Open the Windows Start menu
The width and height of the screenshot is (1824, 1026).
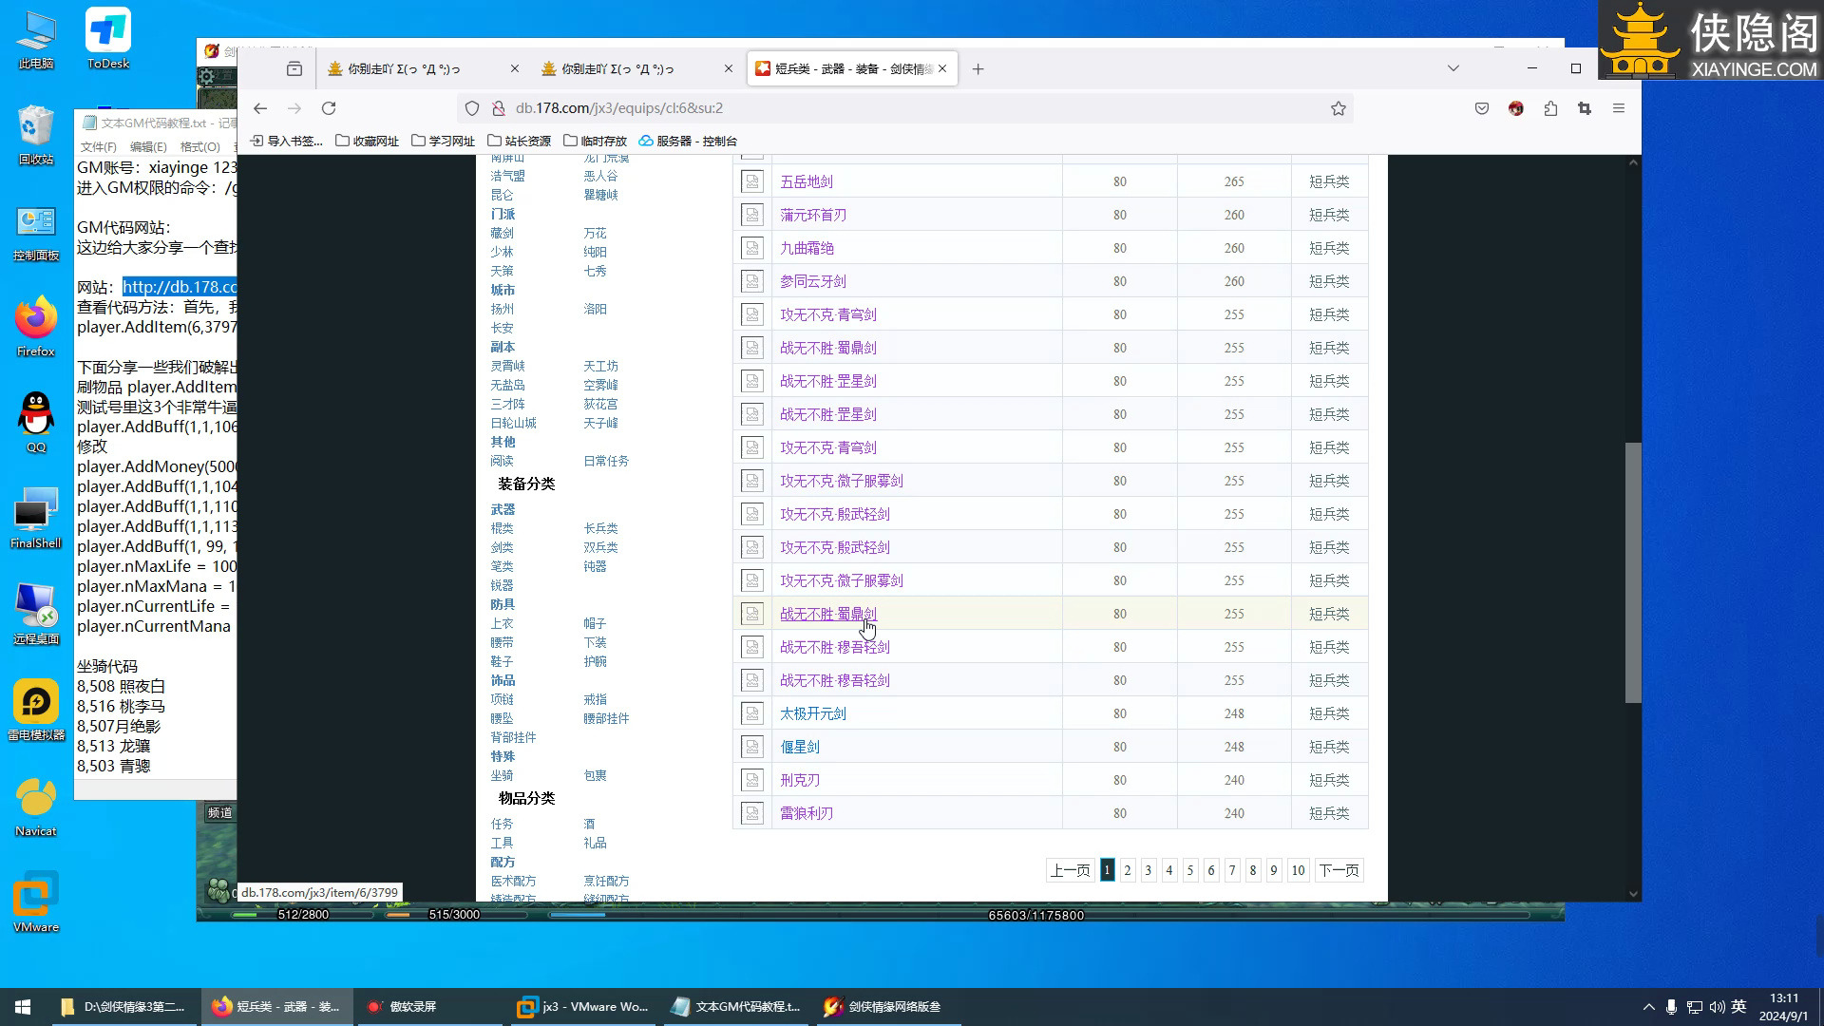[23, 1007]
